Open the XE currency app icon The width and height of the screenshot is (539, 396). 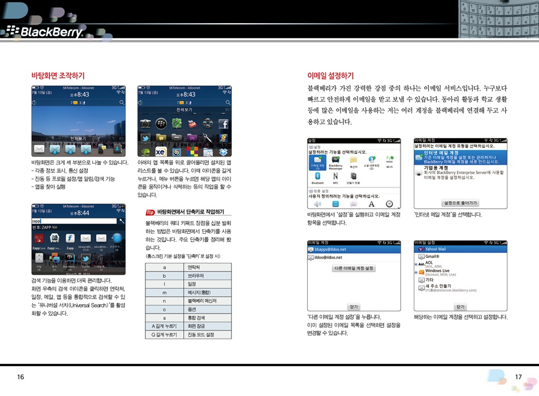pyautogui.click(x=161, y=152)
